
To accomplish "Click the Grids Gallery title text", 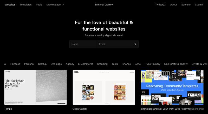I will (x=80, y=109).
